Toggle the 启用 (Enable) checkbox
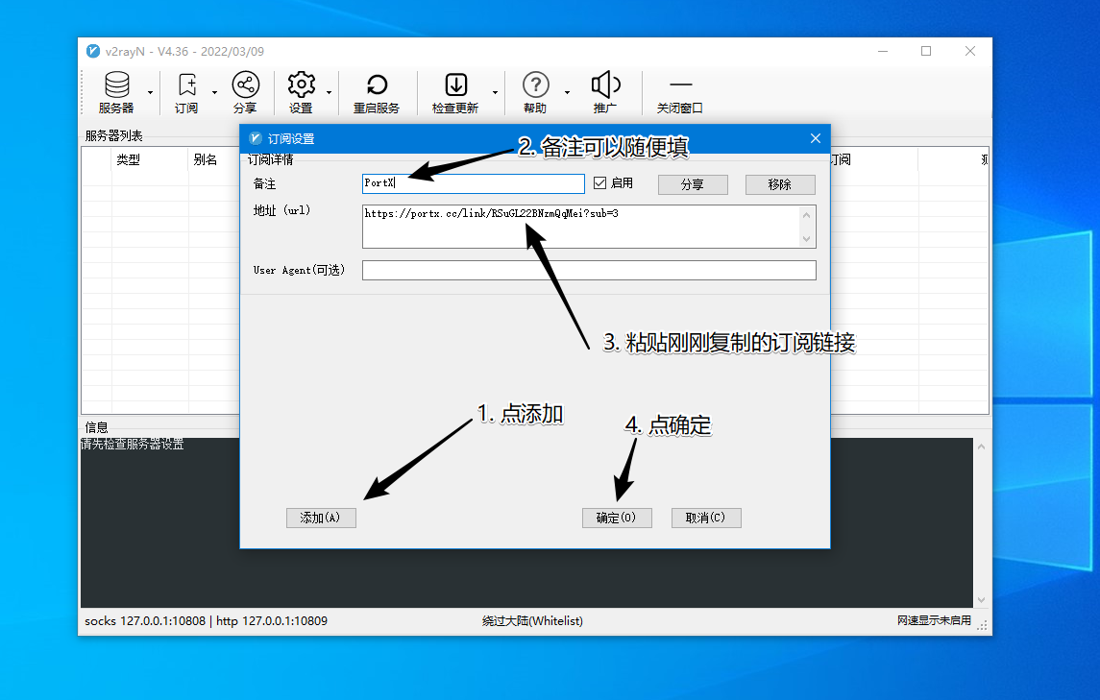Image resolution: width=1100 pixels, height=700 pixels. point(600,183)
